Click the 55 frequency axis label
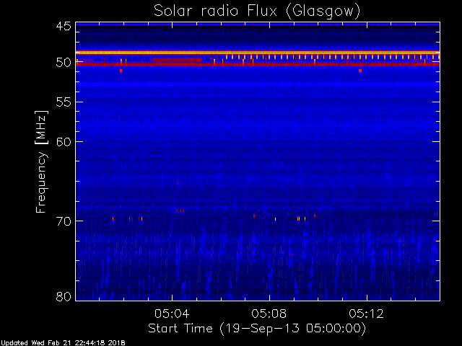This screenshot has width=462, height=346. coord(64,102)
